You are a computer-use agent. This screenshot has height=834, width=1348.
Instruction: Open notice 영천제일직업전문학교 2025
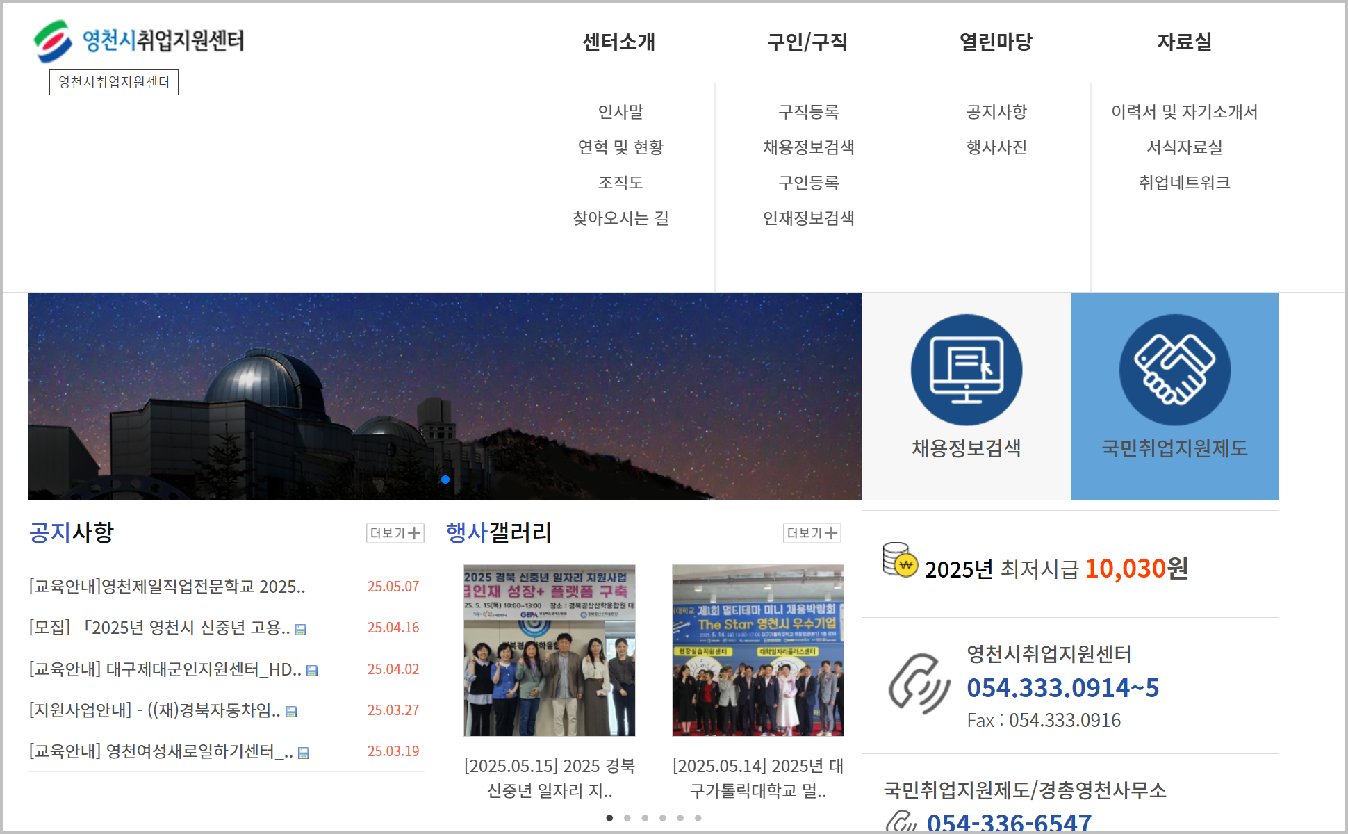coord(167,587)
